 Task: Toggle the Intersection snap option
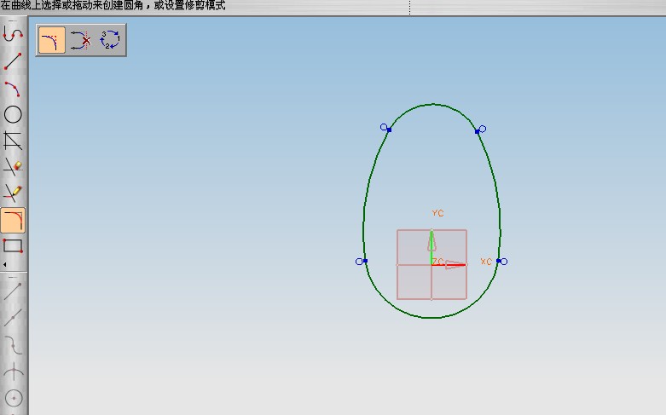[x=13, y=372]
